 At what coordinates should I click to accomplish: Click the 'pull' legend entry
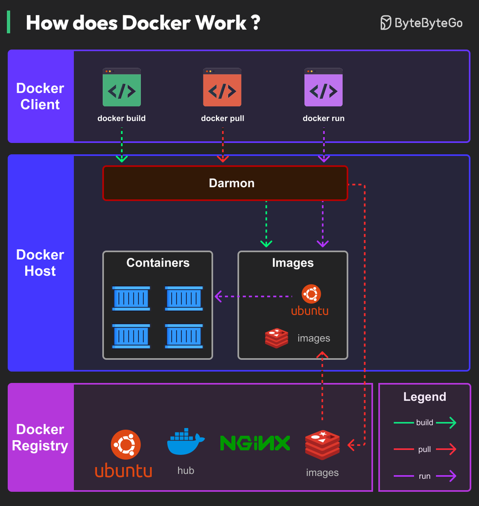tap(425, 449)
